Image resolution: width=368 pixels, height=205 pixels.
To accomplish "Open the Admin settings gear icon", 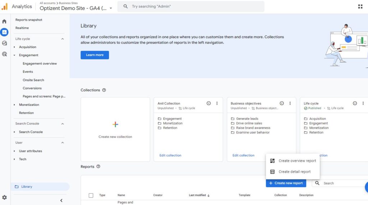I will [4, 197].
